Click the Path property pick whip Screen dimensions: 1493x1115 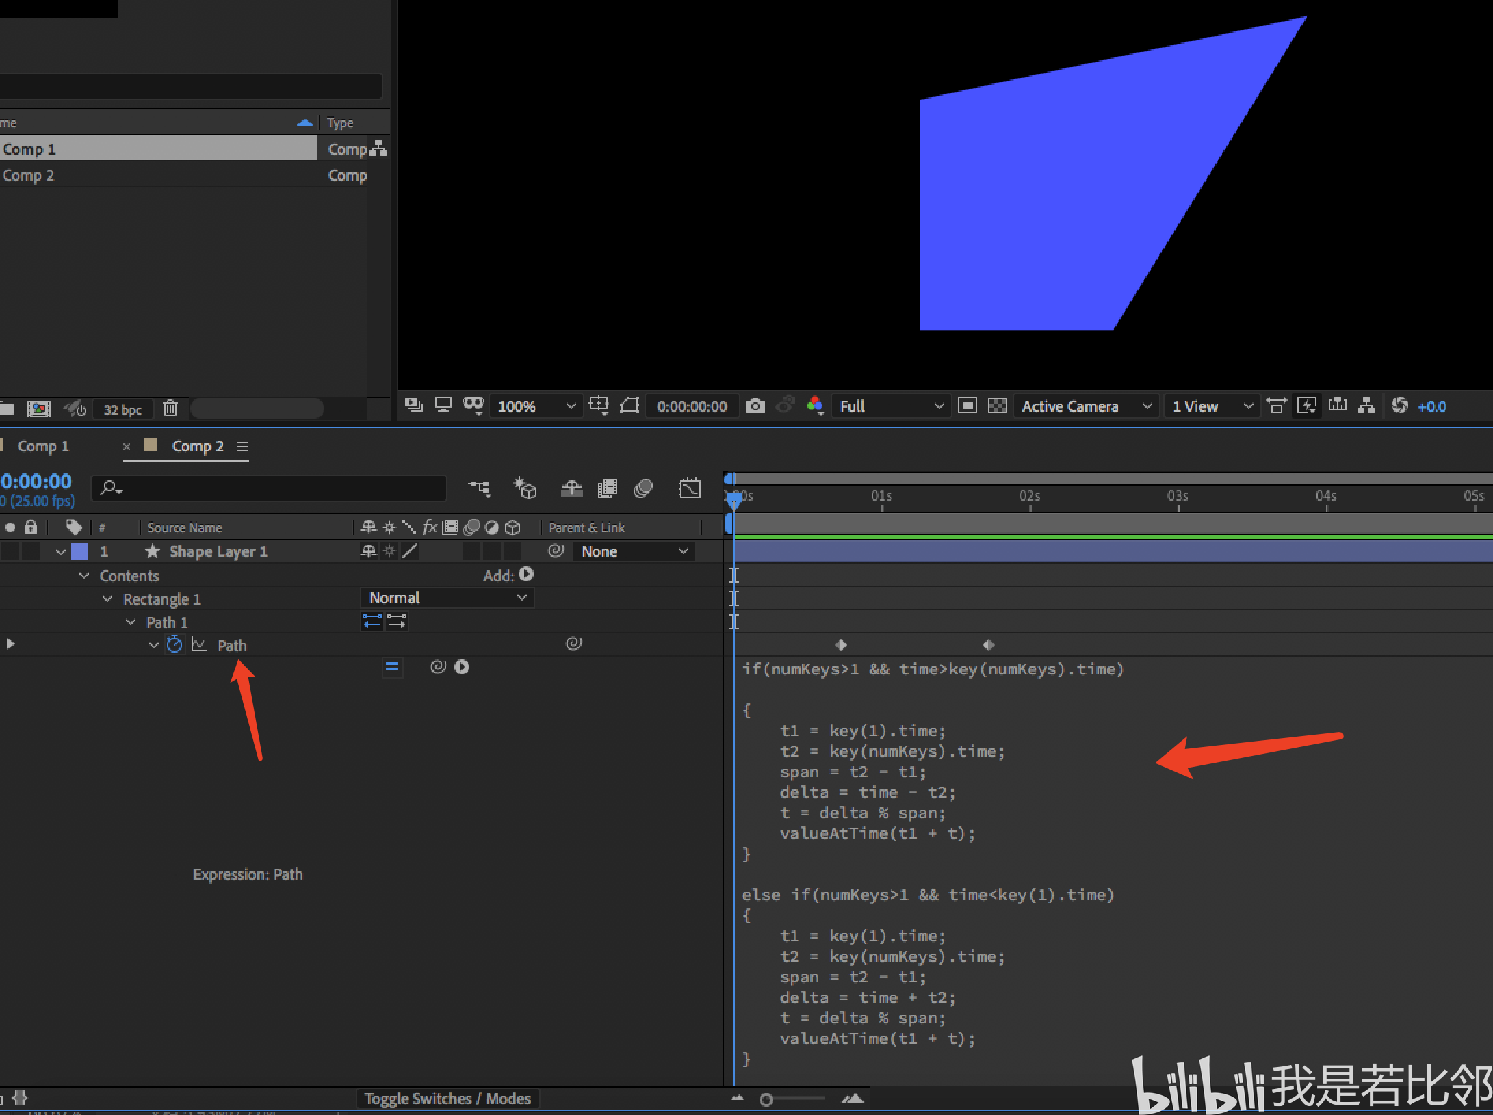pyautogui.click(x=574, y=643)
